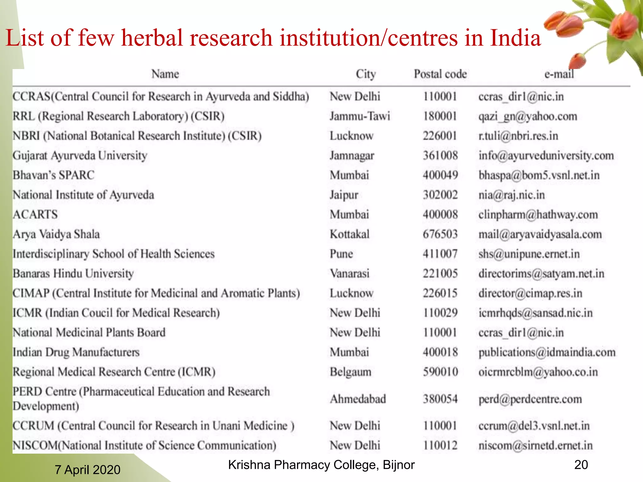
Task: Select the Gujarat Ayurveda University row name
Action: point(80,156)
